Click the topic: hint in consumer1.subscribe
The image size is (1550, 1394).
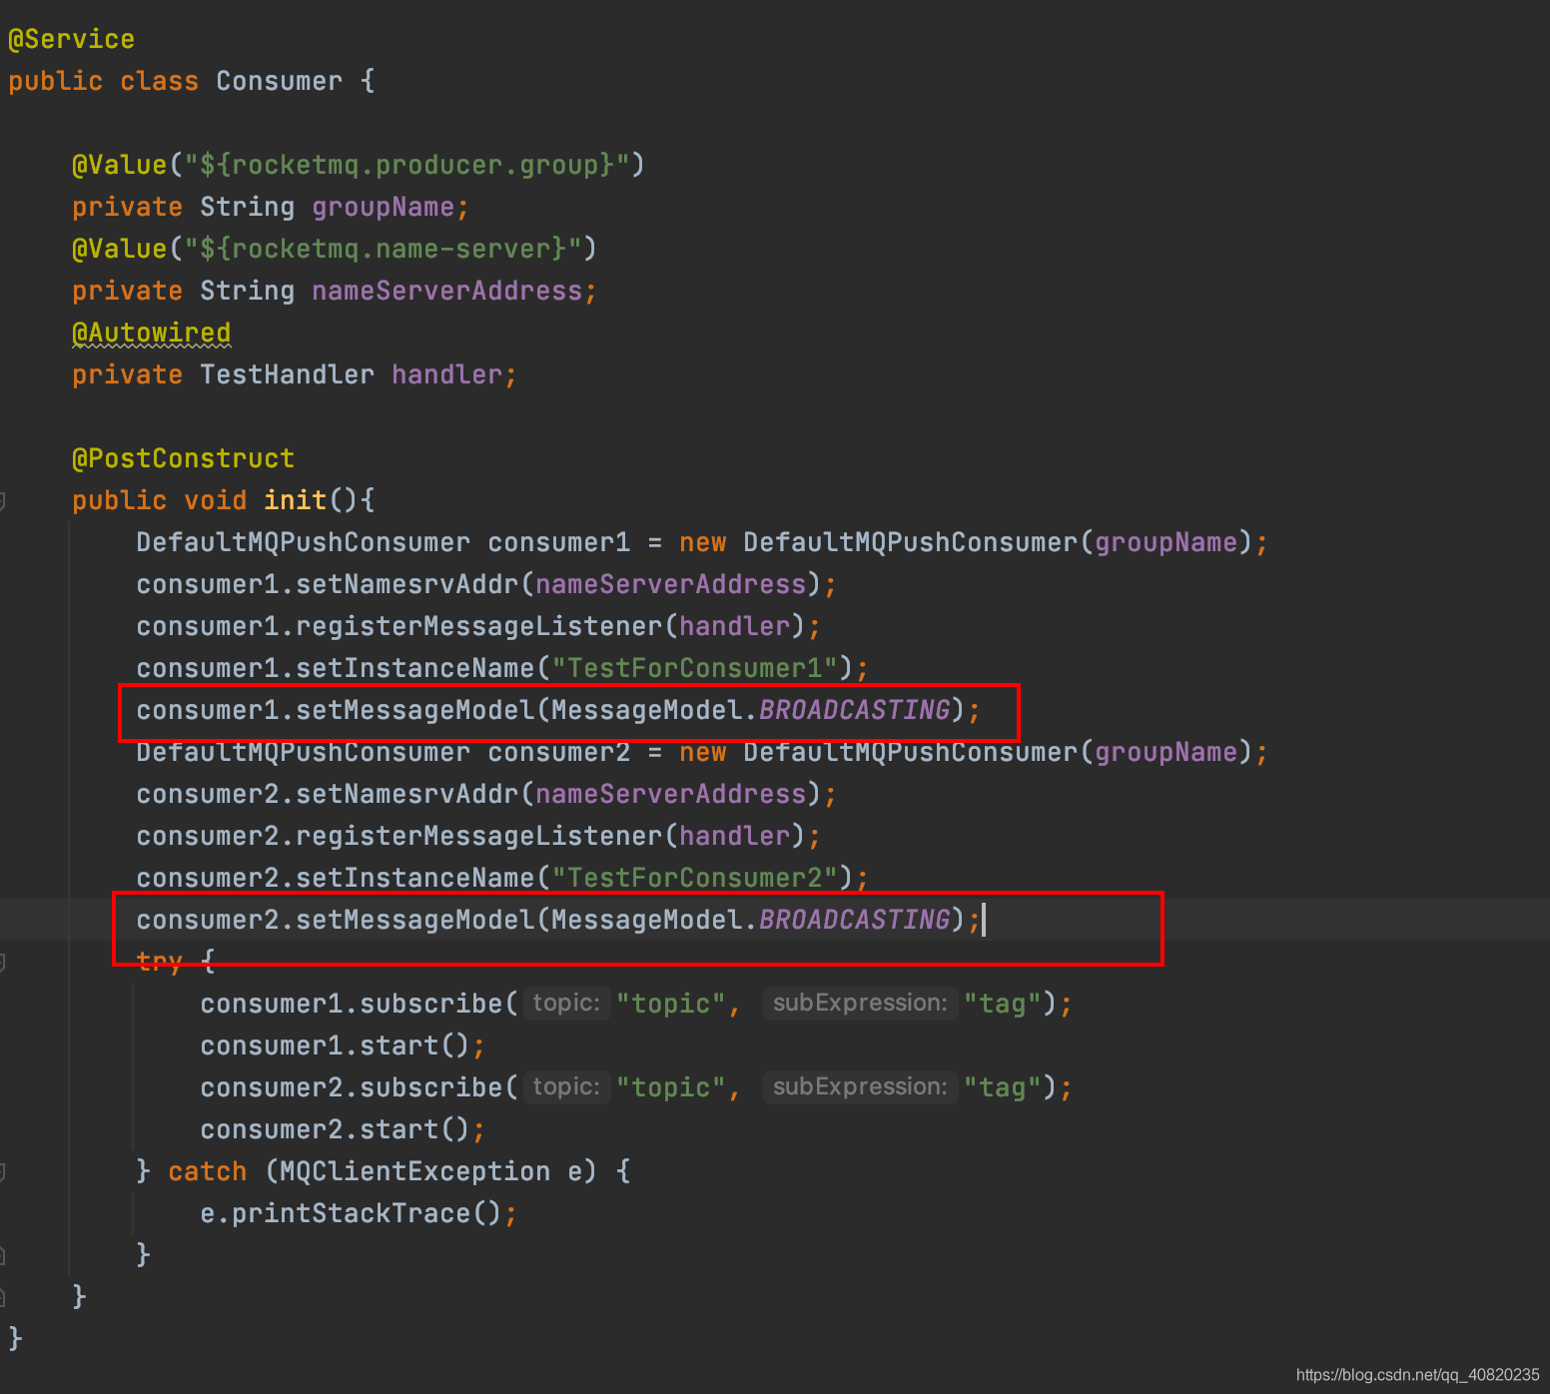click(566, 1004)
